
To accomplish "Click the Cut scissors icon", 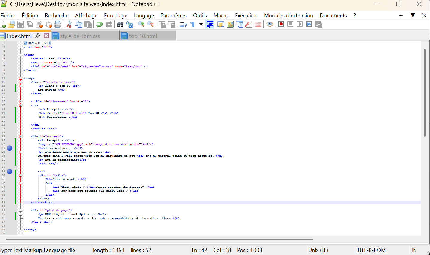I will tap(69, 24).
